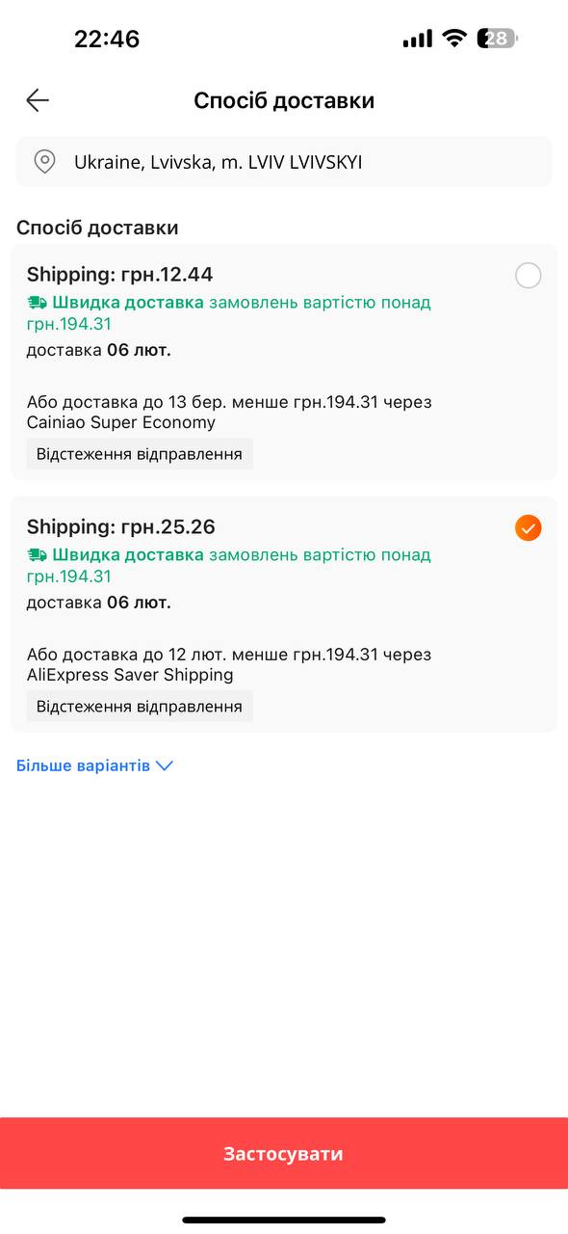Tap the battery indicator in status bar
Viewport: 568px width, 1234px height.
499,39
